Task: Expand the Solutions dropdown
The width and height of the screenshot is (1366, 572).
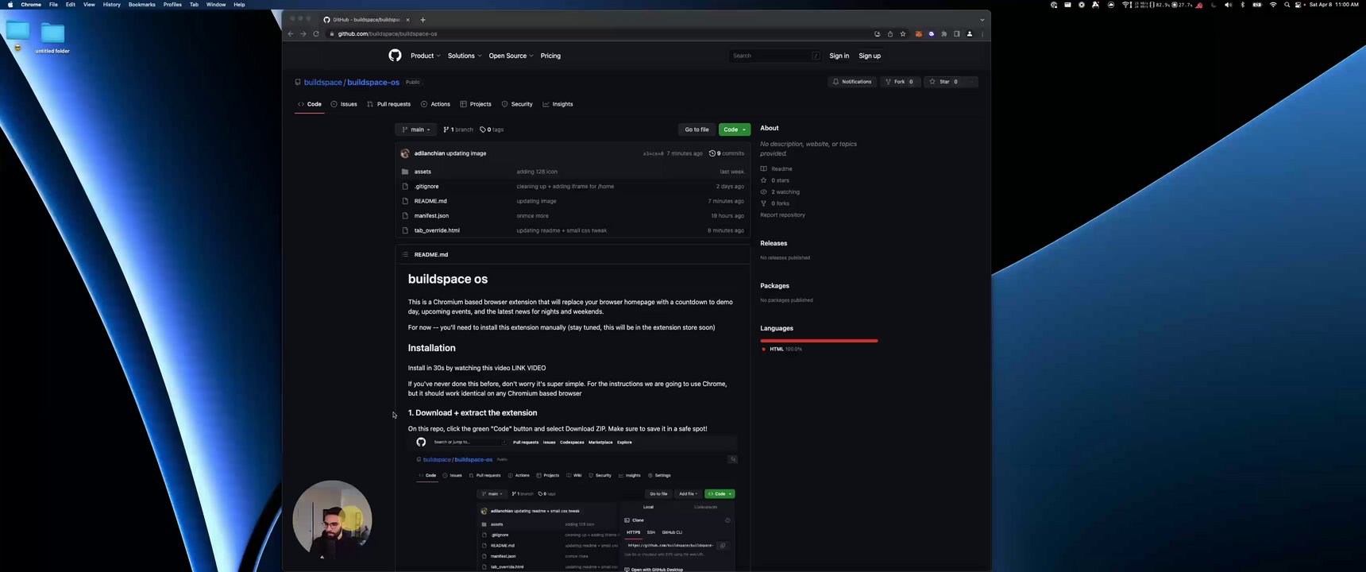Action: click(465, 56)
